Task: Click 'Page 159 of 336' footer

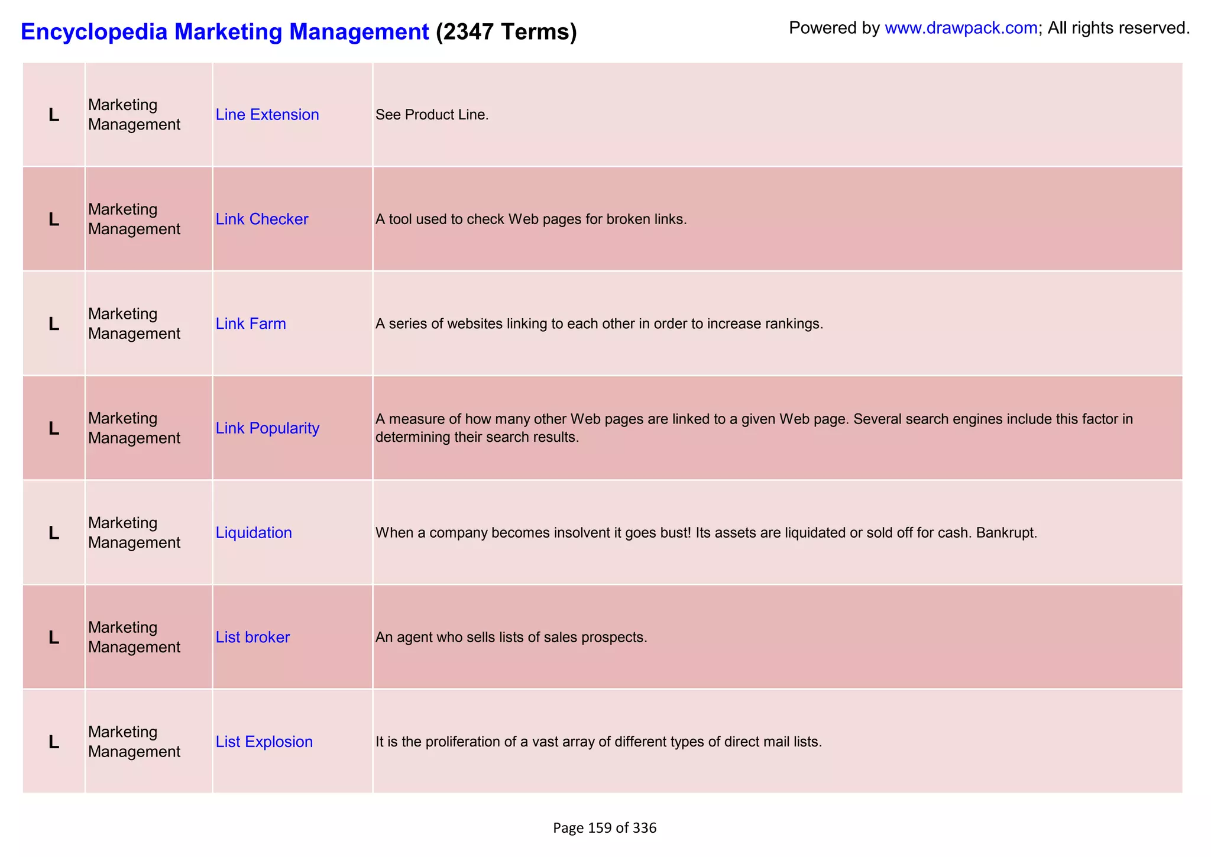Action: [605, 828]
